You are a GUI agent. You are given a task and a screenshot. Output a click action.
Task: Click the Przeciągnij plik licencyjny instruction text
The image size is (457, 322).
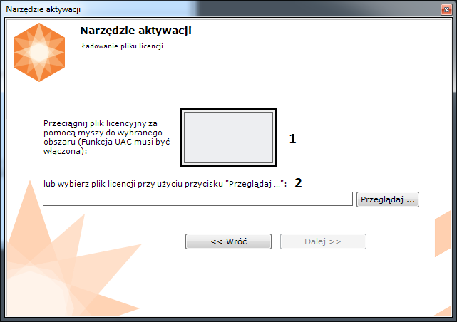[x=107, y=137]
